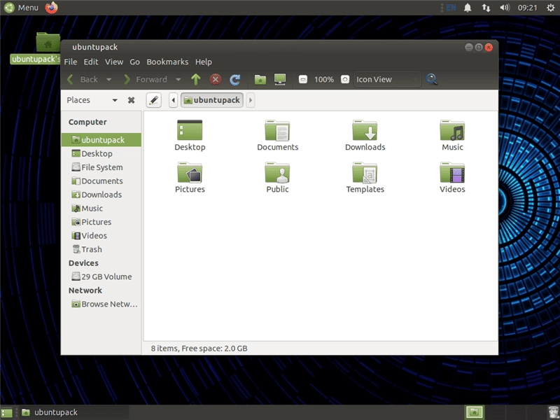Open Computer location toolbar icon
Image resolution: width=560 pixels, height=420 pixels.
279,79
